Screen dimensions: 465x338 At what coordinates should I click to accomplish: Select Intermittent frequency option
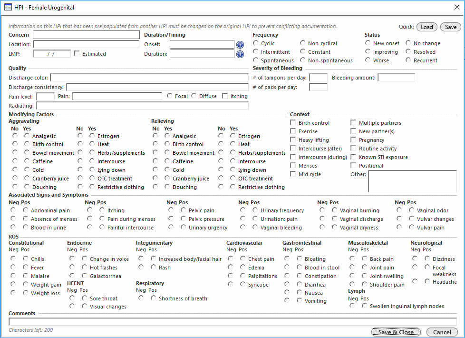(x=256, y=51)
